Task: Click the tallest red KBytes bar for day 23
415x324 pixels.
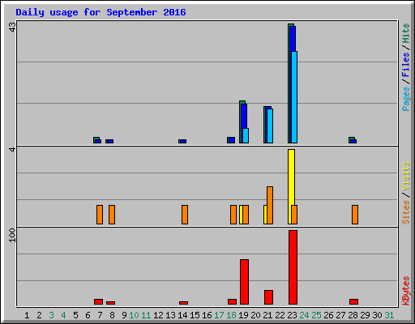Action: [x=293, y=267]
